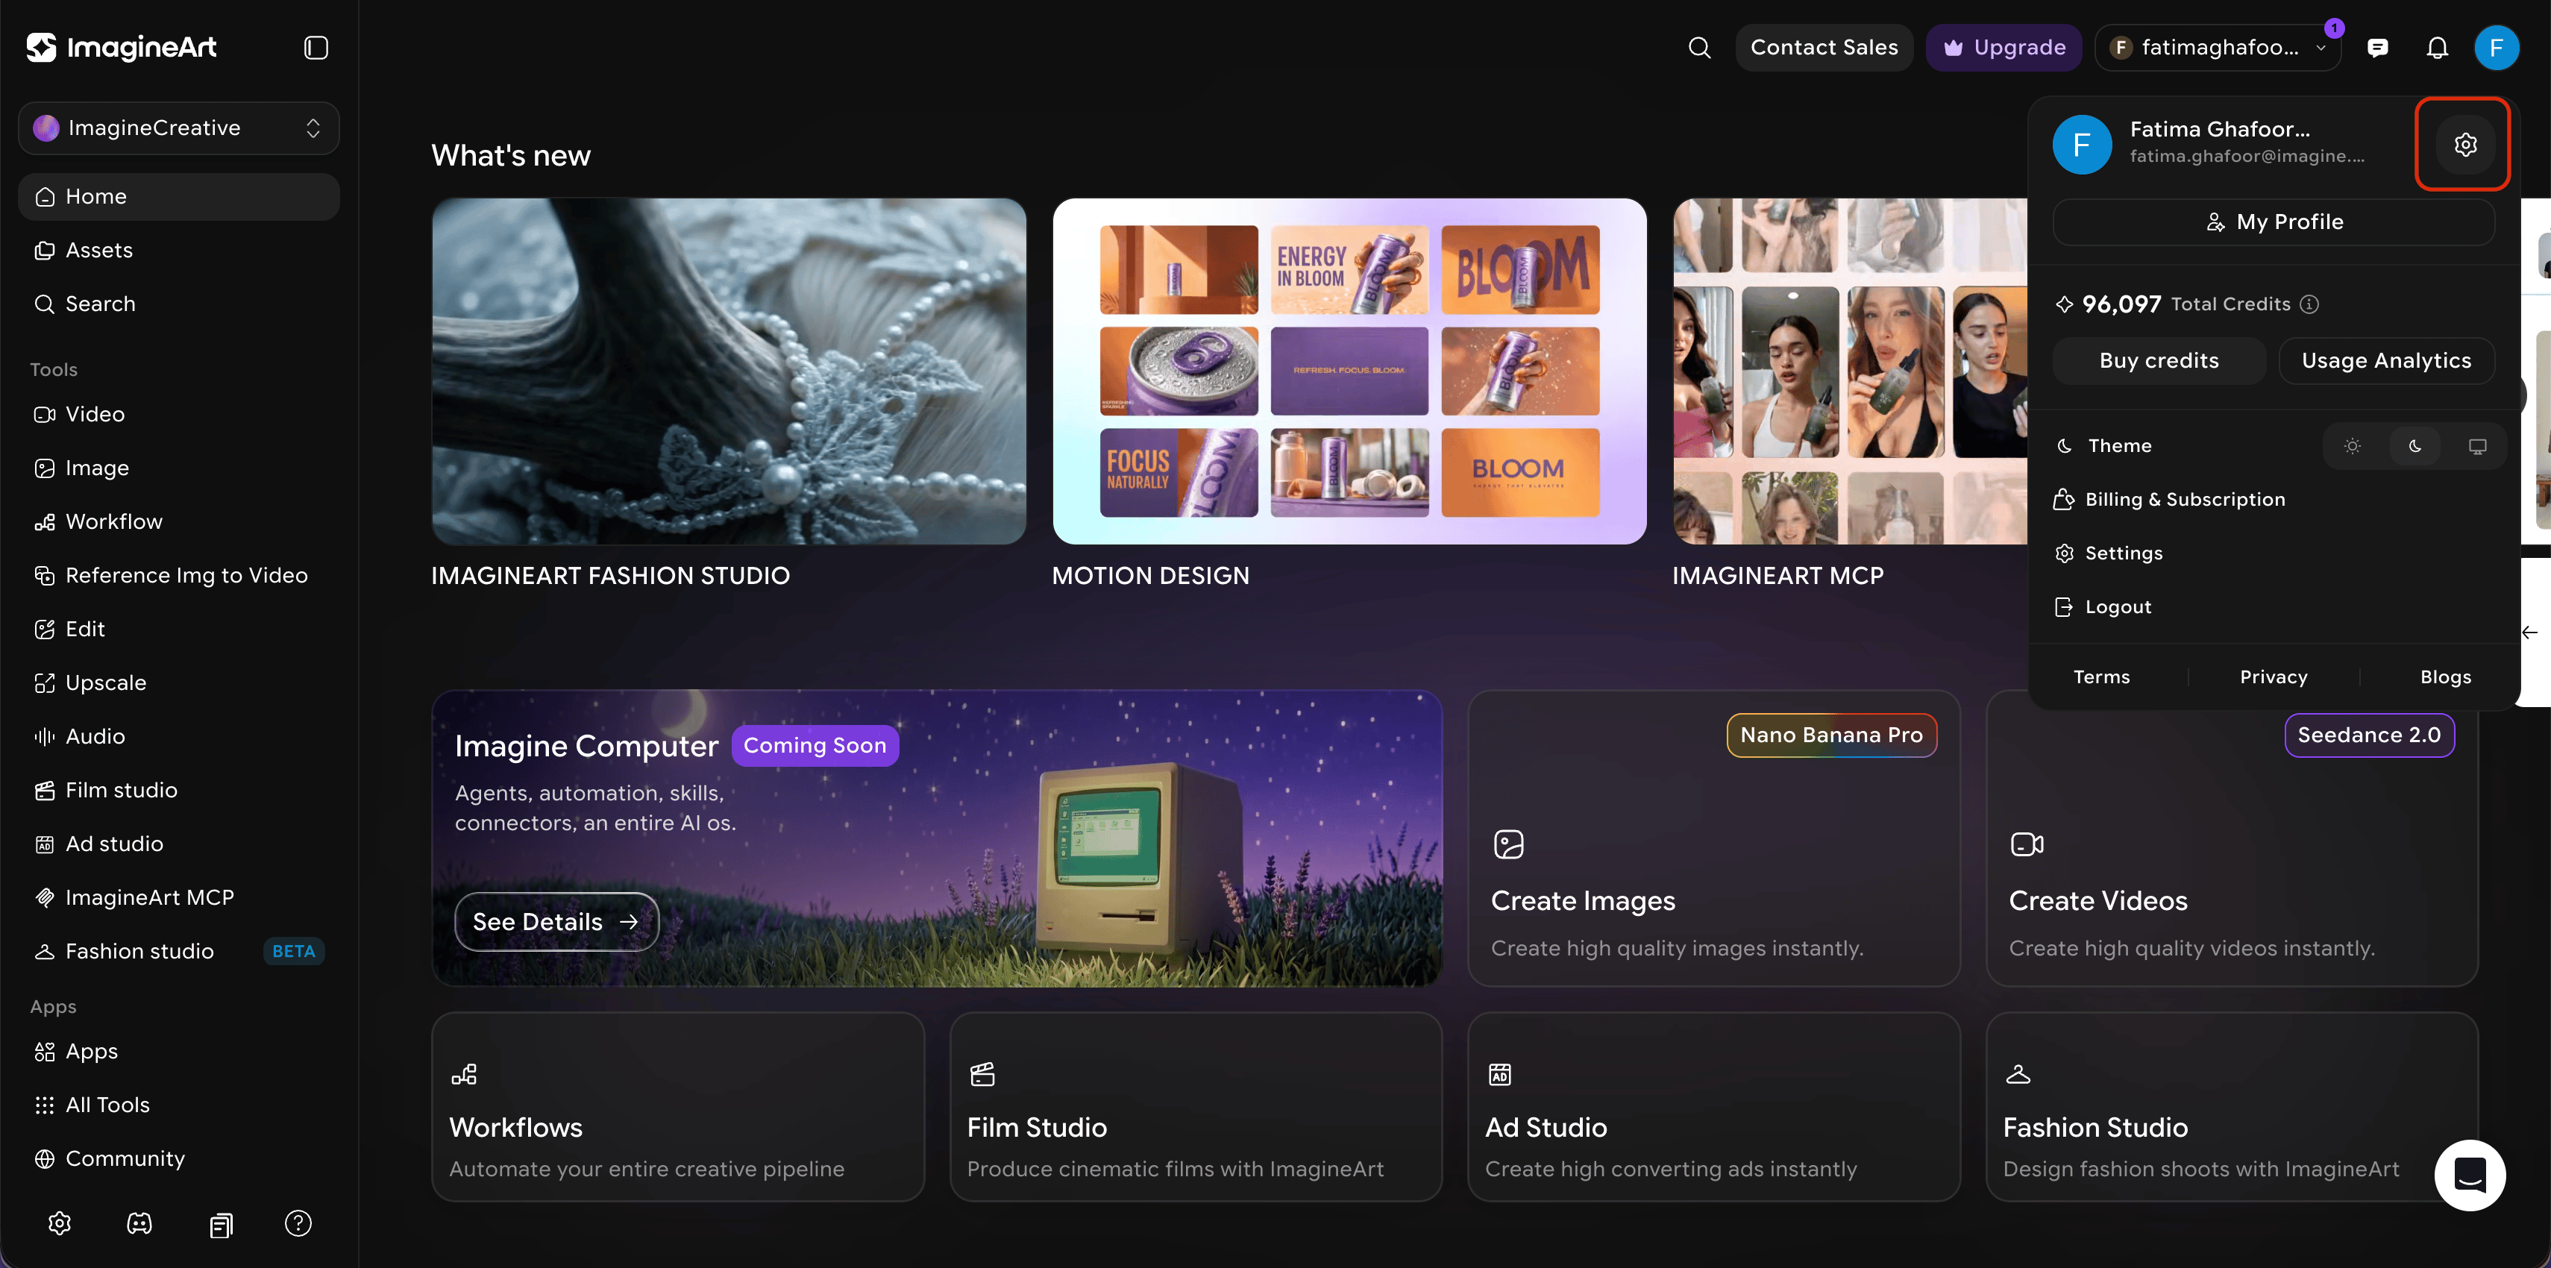Open Assets in the sidebar
2551x1268 pixels.
pos(179,251)
